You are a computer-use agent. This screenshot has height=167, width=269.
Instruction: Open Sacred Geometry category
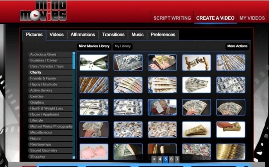coord(50,150)
